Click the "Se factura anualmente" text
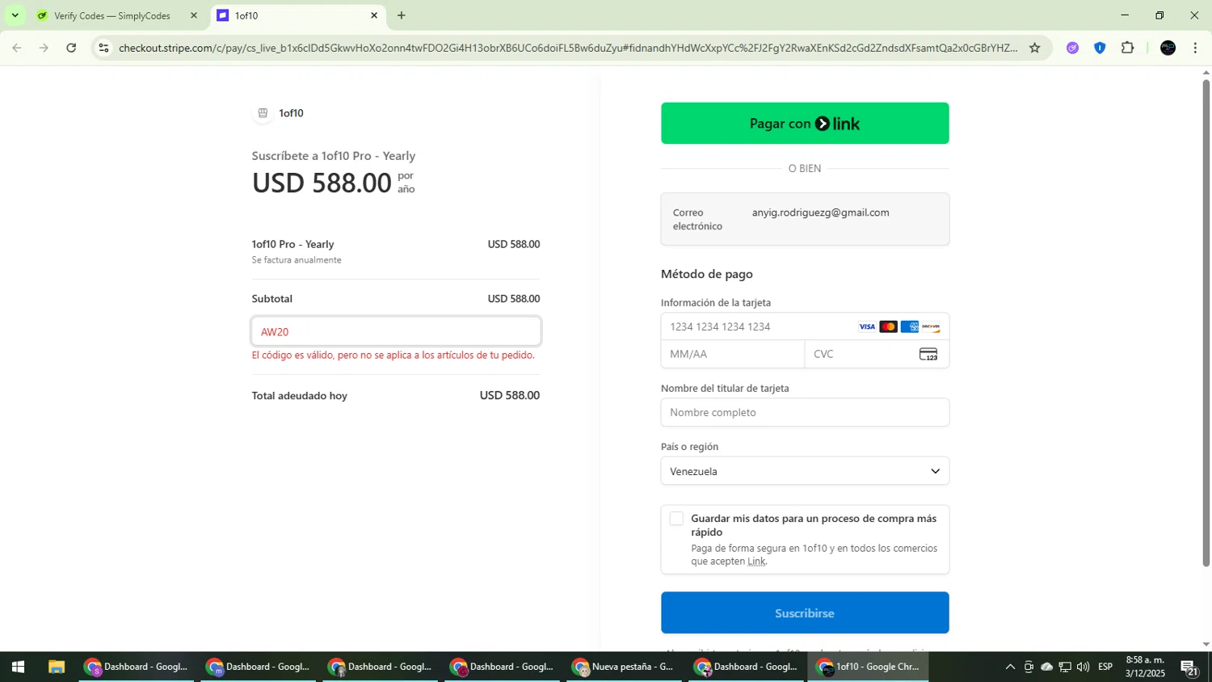 click(297, 260)
